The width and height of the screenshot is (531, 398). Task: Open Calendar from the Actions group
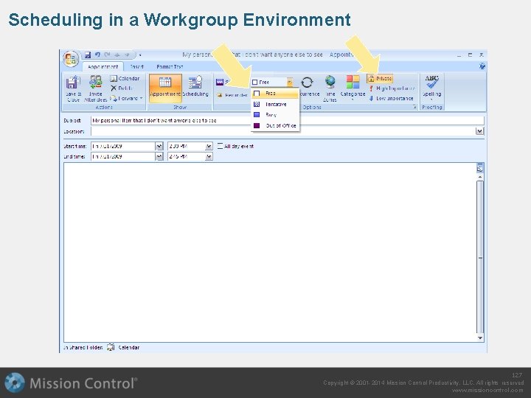(x=125, y=79)
